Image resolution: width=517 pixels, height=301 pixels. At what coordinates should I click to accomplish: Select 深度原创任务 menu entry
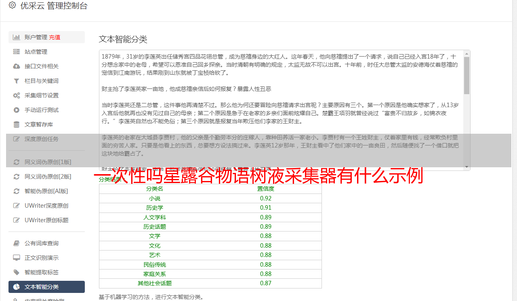(x=46, y=139)
